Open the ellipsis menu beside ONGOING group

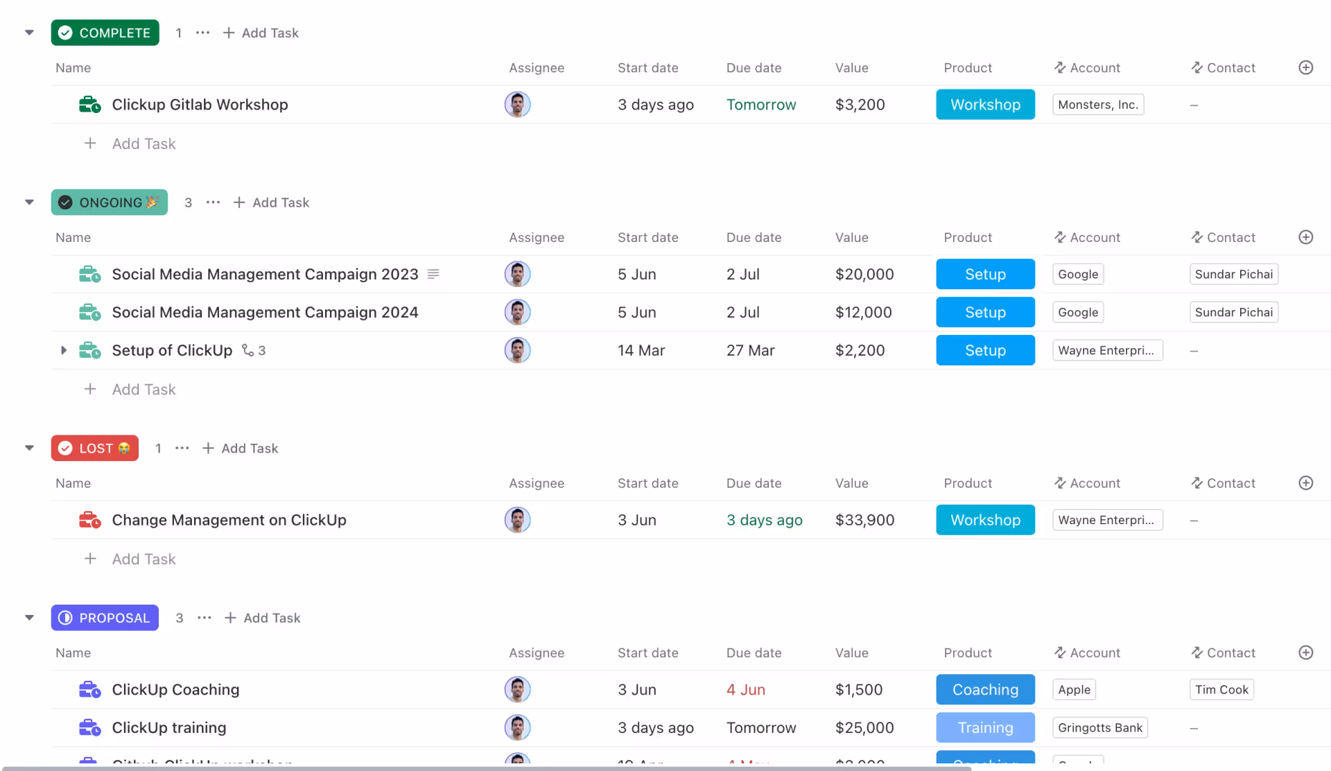click(213, 202)
